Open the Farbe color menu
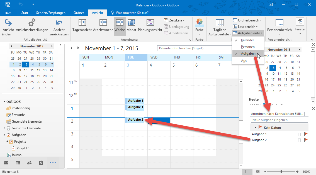316x175 pixels. pyautogui.click(x=199, y=27)
